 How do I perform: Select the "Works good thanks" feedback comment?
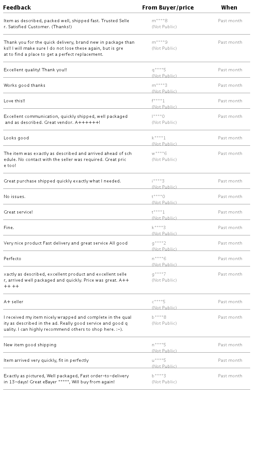[24, 86]
